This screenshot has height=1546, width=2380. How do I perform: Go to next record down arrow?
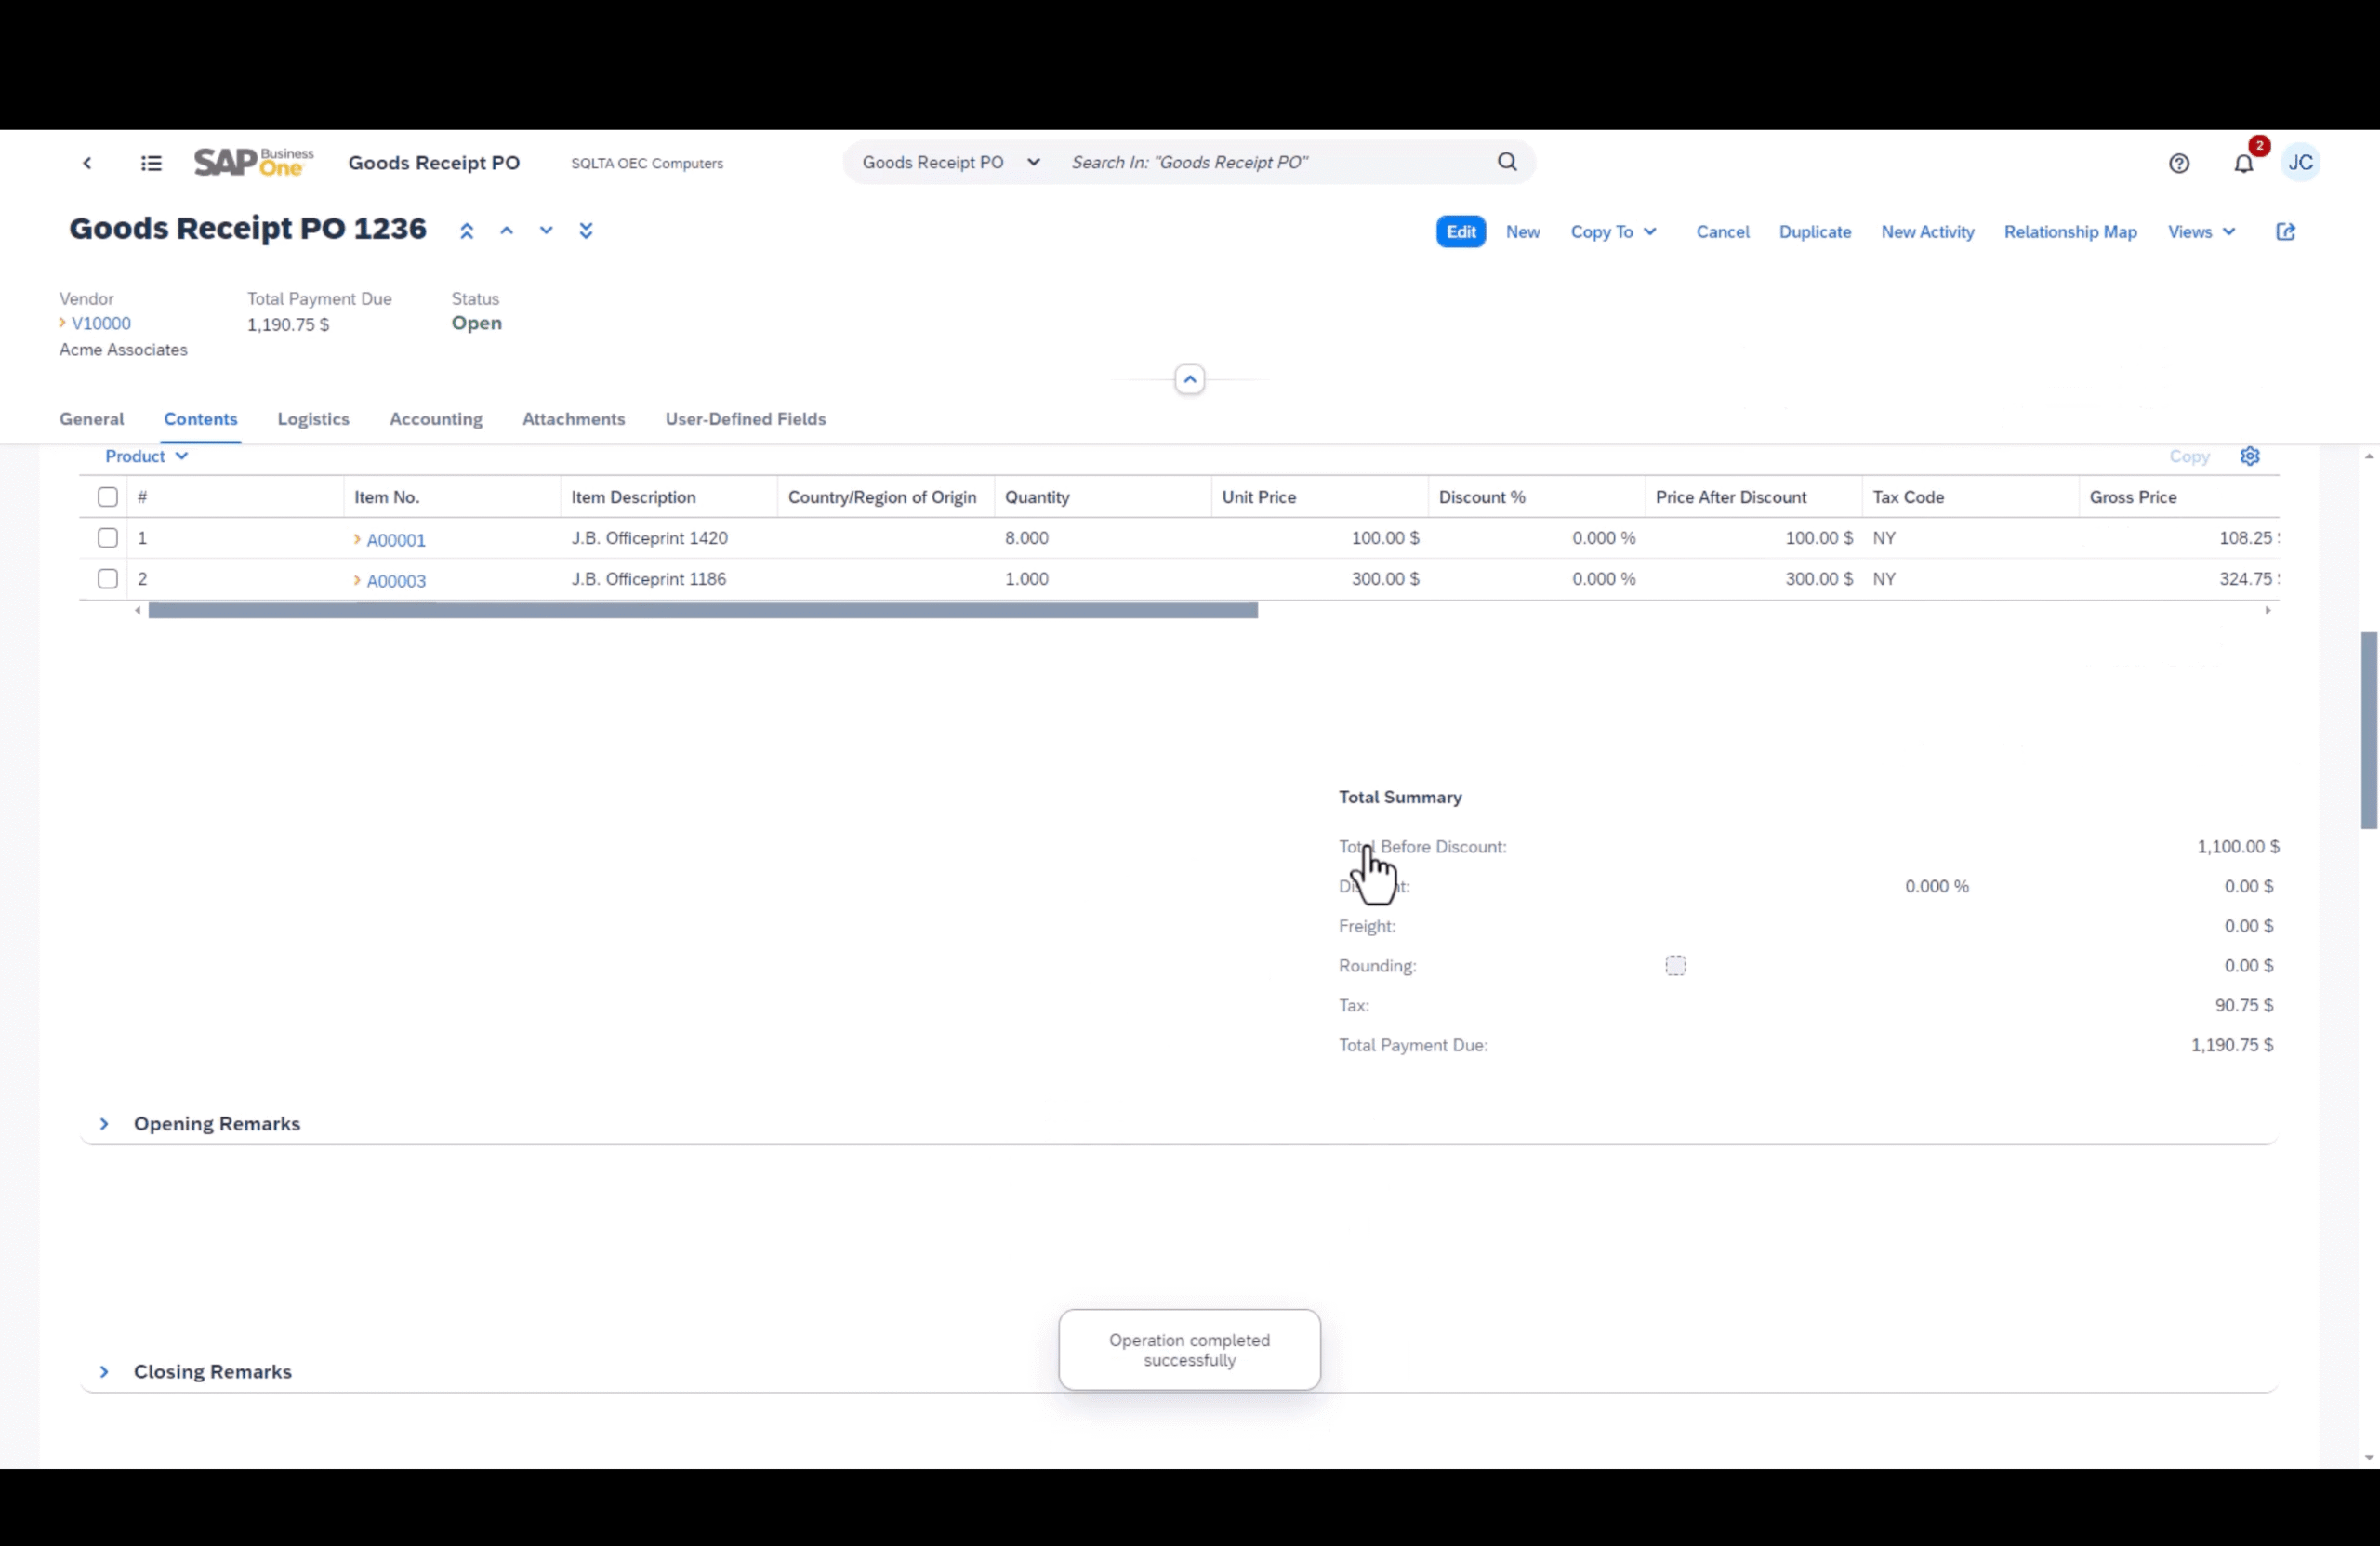point(546,231)
